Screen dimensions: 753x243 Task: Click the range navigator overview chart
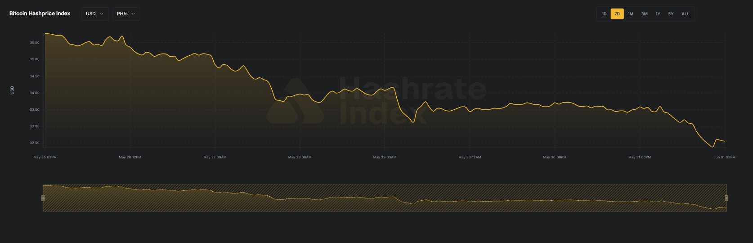pyautogui.click(x=385, y=198)
